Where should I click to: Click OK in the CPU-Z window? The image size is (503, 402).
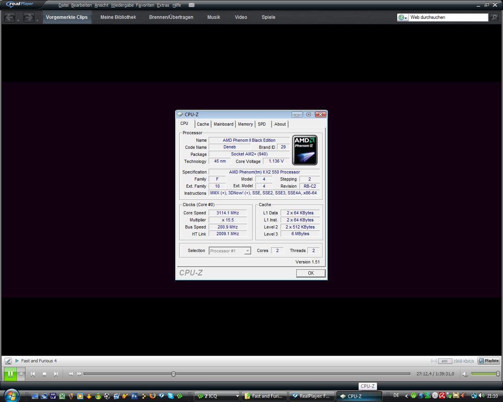click(311, 273)
